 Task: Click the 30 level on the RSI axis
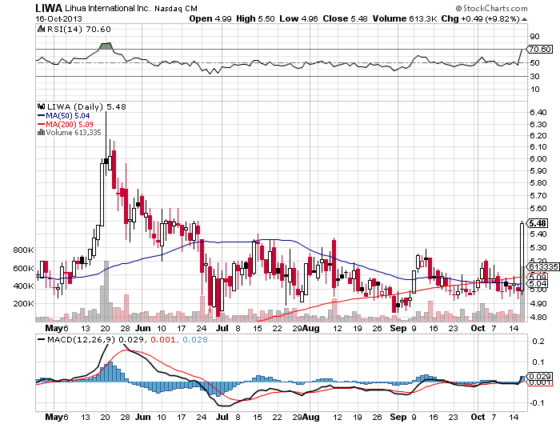click(534, 76)
